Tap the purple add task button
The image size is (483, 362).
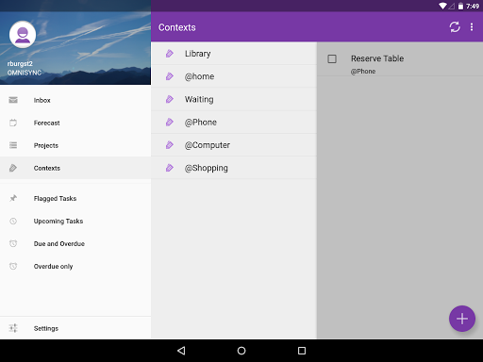[x=462, y=319]
